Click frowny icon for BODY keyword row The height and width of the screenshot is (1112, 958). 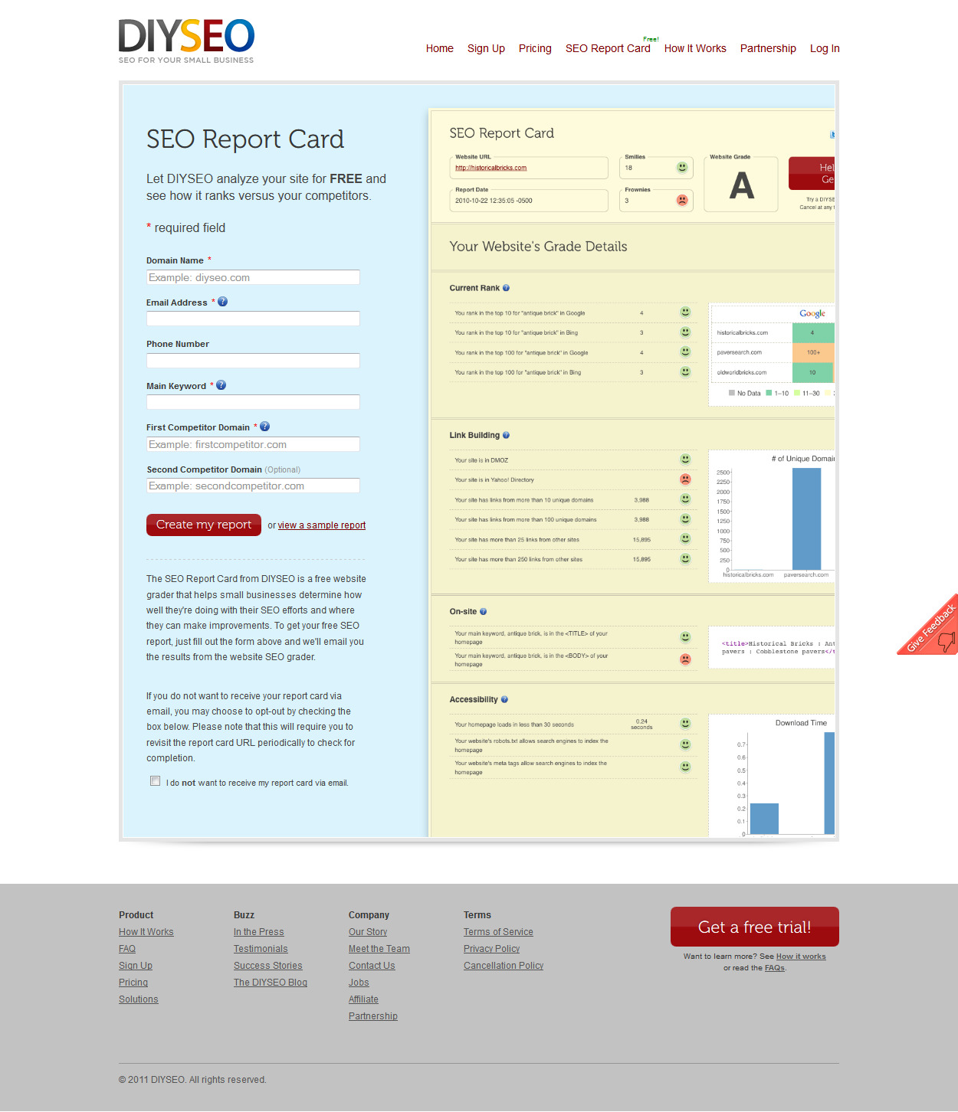[x=686, y=659]
